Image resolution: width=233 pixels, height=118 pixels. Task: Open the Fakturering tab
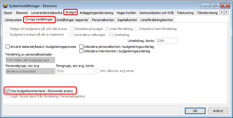pyautogui.click(x=185, y=13)
